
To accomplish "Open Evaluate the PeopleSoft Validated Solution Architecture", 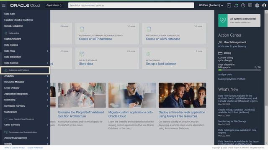I will pos(81,114).
